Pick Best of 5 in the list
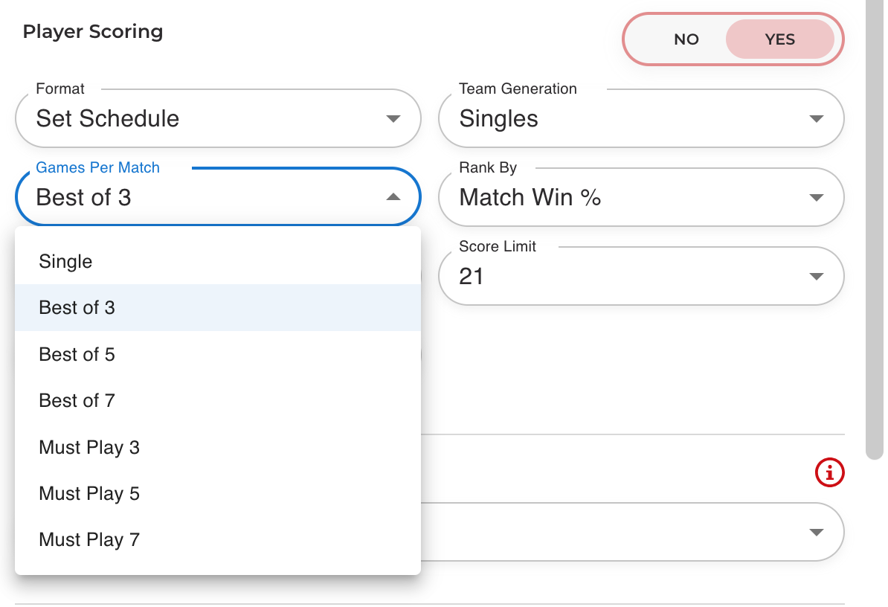Screen dimensions: 888x607 click(x=77, y=354)
